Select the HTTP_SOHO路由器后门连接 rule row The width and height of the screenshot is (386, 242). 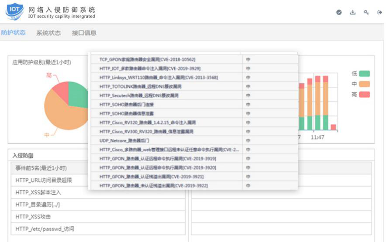click(127, 105)
